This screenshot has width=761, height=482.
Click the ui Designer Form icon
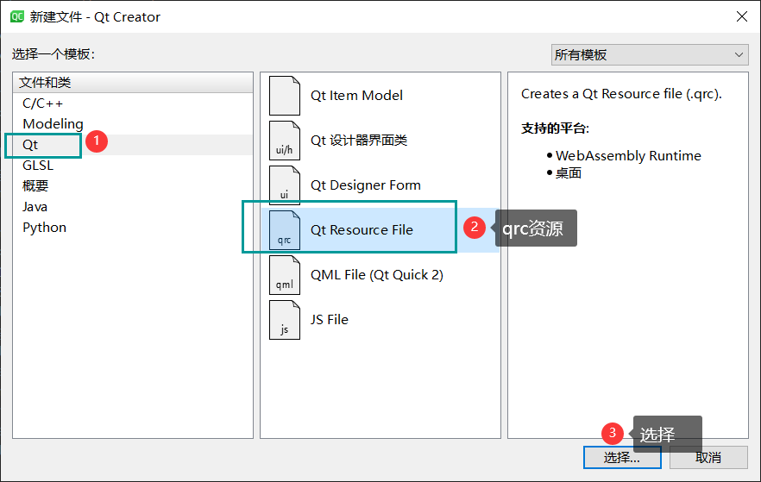285,185
